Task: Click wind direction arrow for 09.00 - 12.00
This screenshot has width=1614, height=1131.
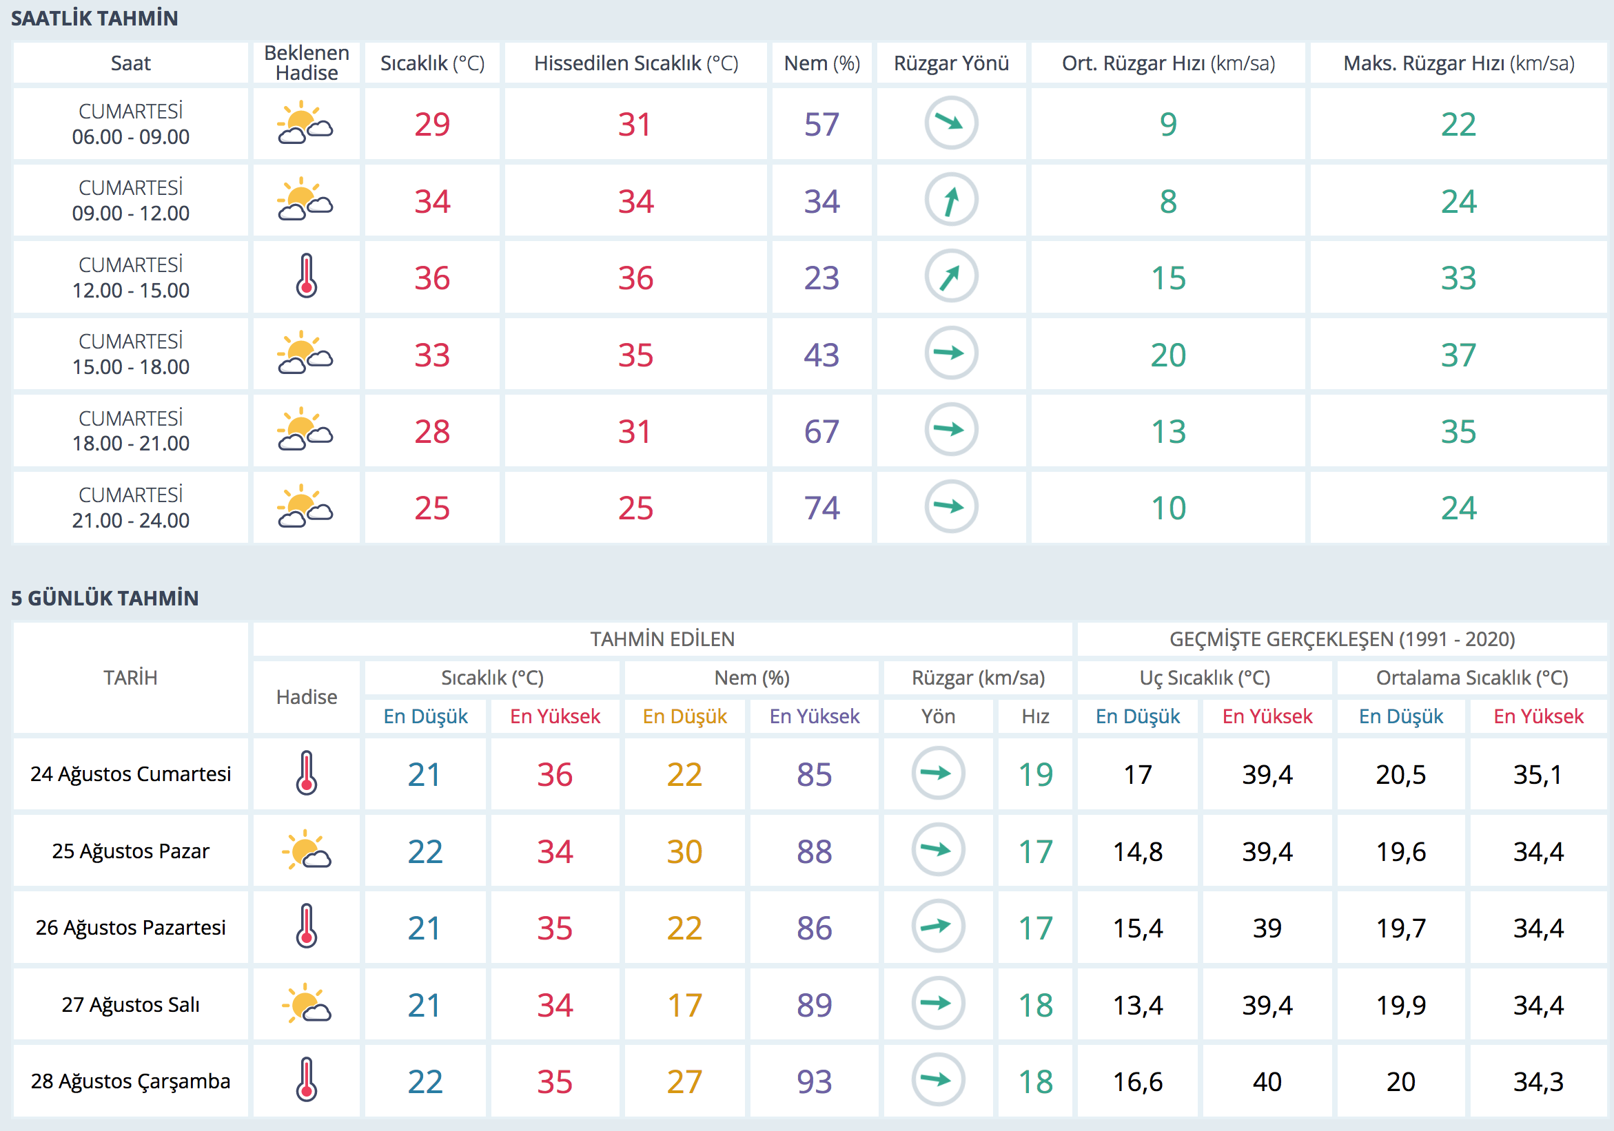Action: pos(950,200)
